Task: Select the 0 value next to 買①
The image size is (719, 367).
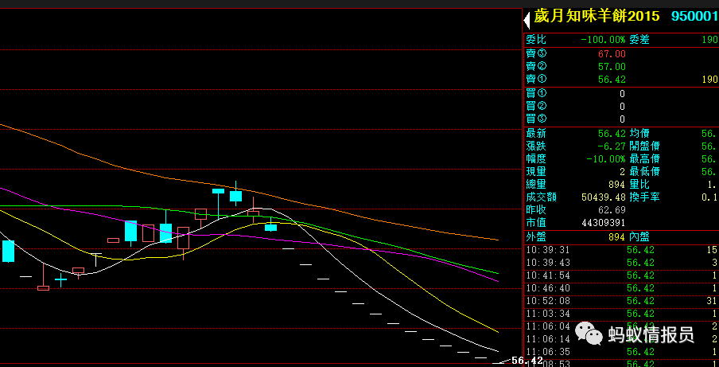Action: (622, 94)
